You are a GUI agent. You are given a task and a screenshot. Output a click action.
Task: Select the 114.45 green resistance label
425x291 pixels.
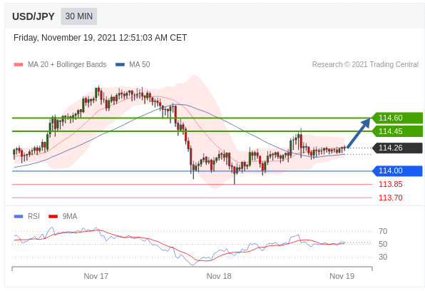pos(397,131)
